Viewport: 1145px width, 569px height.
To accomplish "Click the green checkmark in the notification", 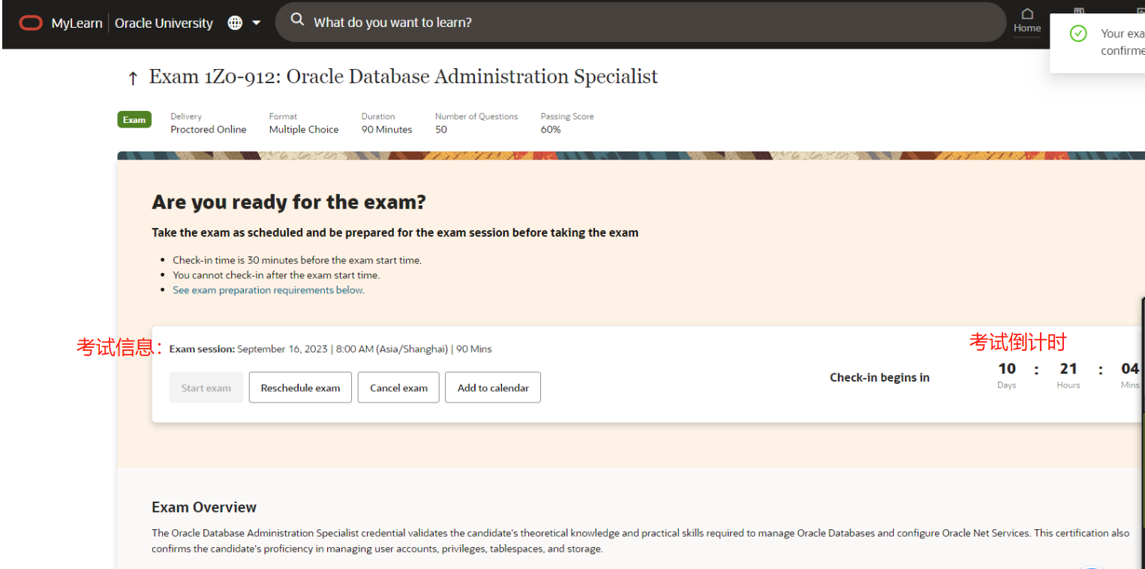I will 1078,34.
